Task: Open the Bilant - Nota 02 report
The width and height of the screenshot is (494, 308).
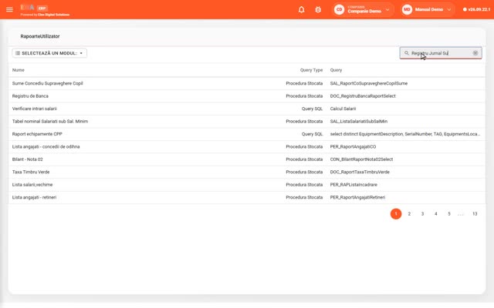Action: point(28,159)
